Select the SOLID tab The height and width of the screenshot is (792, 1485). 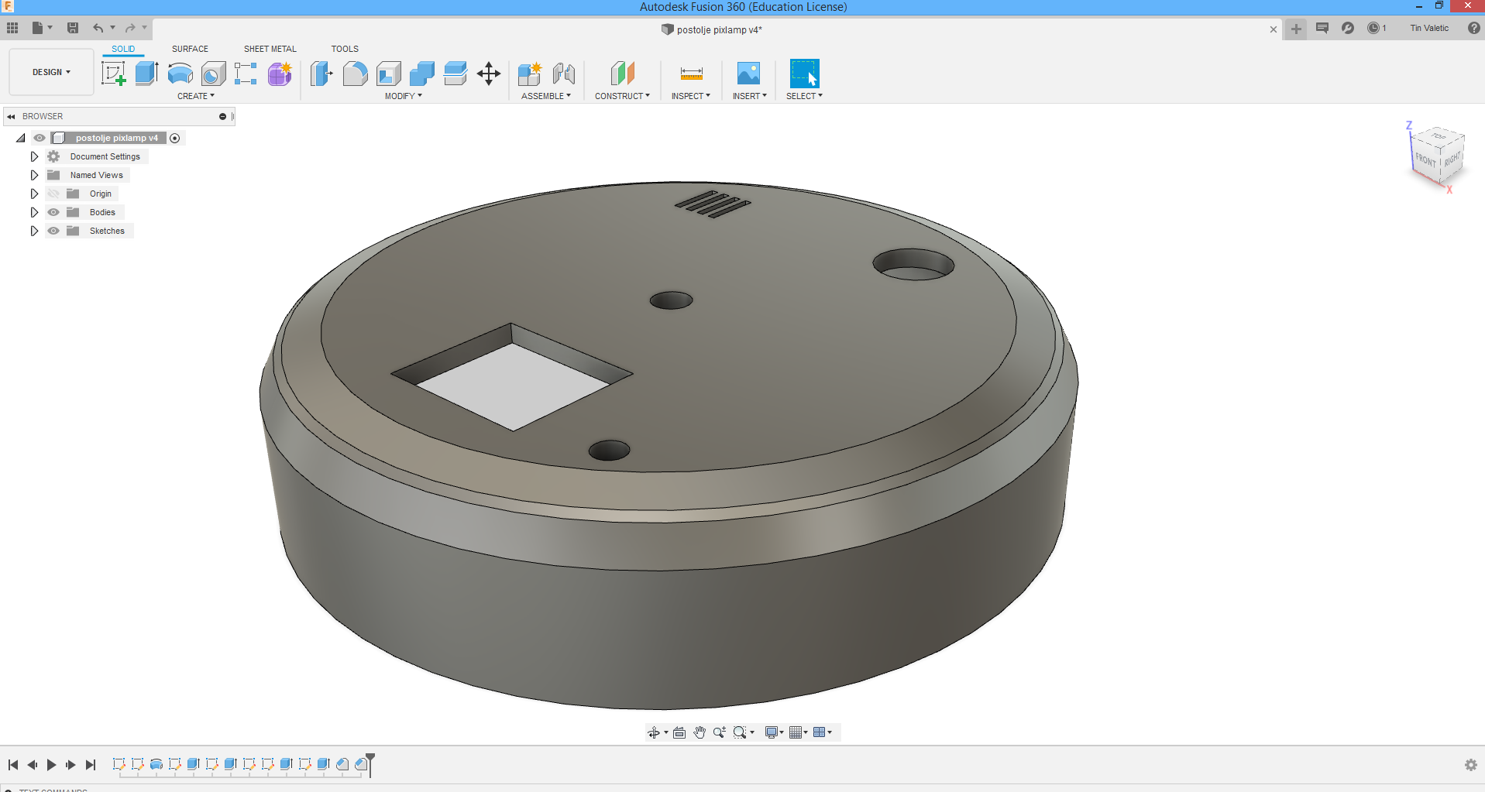(123, 49)
